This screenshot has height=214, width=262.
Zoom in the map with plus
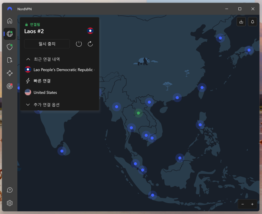coord(252,204)
